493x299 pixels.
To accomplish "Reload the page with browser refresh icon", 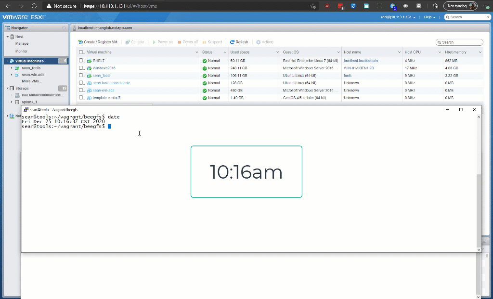I will click(x=34, y=6).
